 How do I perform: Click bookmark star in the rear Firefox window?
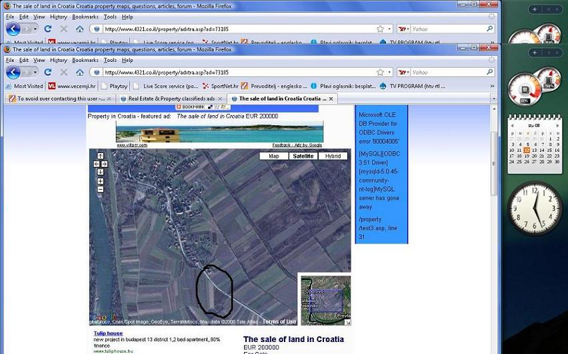pyautogui.click(x=380, y=29)
